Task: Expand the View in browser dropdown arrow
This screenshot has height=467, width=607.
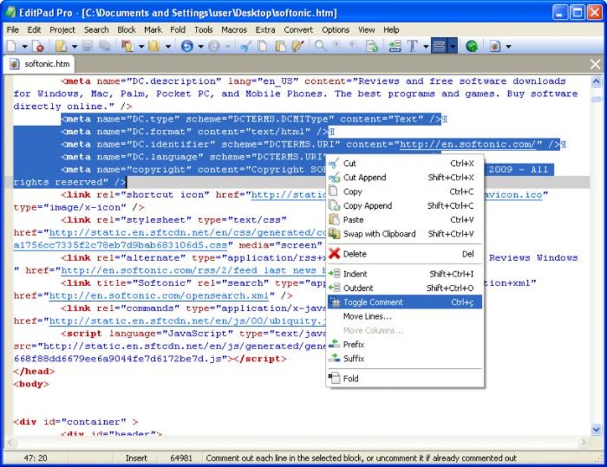Action: (508, 47)
